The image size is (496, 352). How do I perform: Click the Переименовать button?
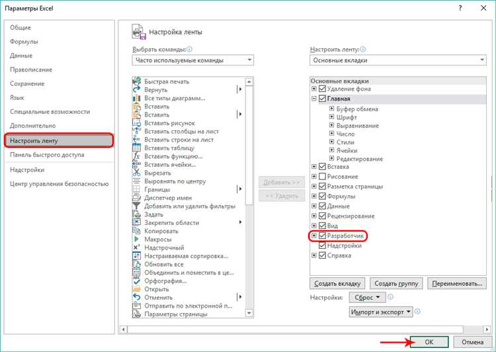(457, 284)
